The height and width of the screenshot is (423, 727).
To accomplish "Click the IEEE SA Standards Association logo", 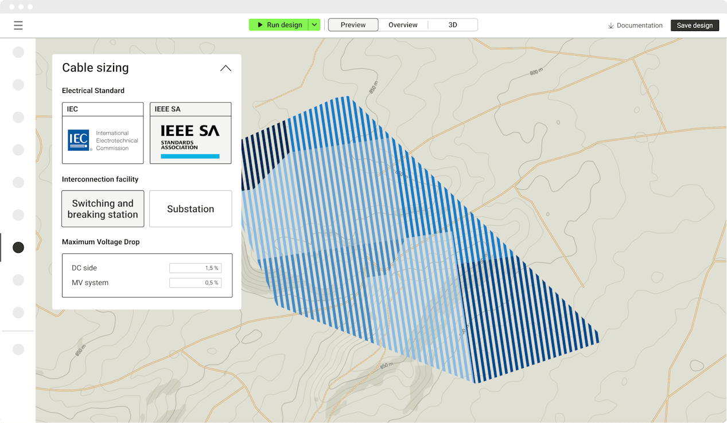I will [x=190, y=141].
